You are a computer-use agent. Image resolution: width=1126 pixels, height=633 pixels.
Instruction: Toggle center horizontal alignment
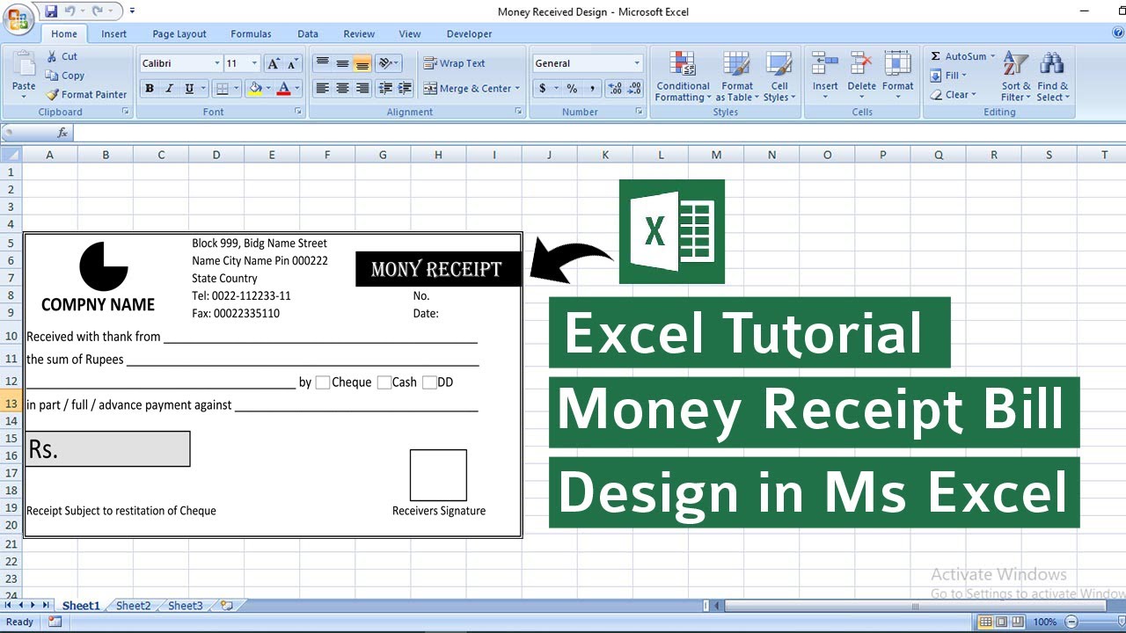342,89
